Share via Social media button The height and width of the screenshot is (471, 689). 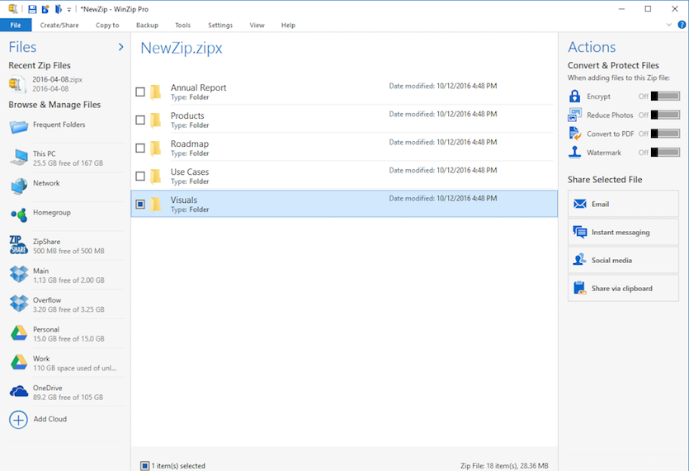click(623, 260)
